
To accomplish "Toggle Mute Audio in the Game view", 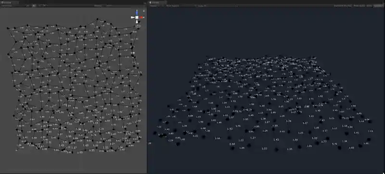I will (x=359, y=6).
